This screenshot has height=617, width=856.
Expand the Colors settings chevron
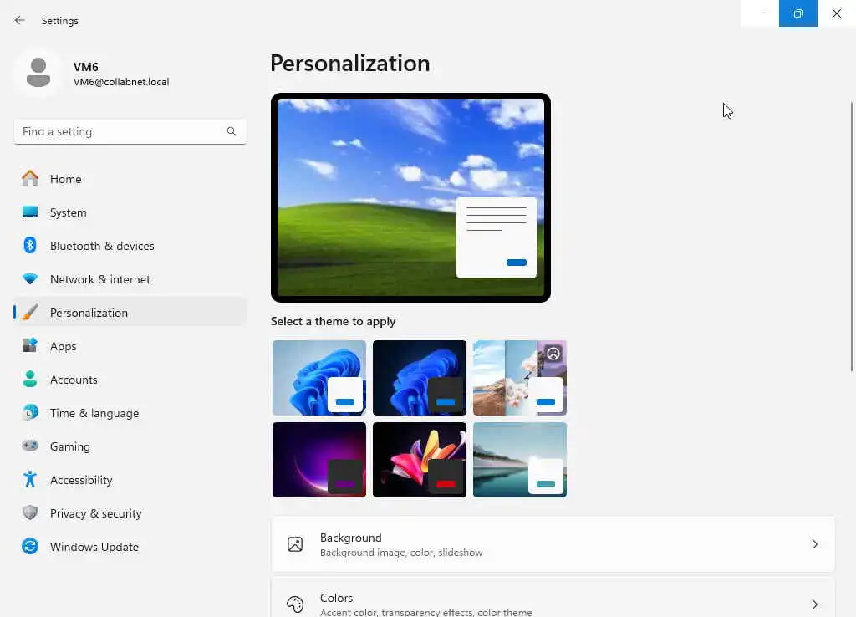(814, 604)
